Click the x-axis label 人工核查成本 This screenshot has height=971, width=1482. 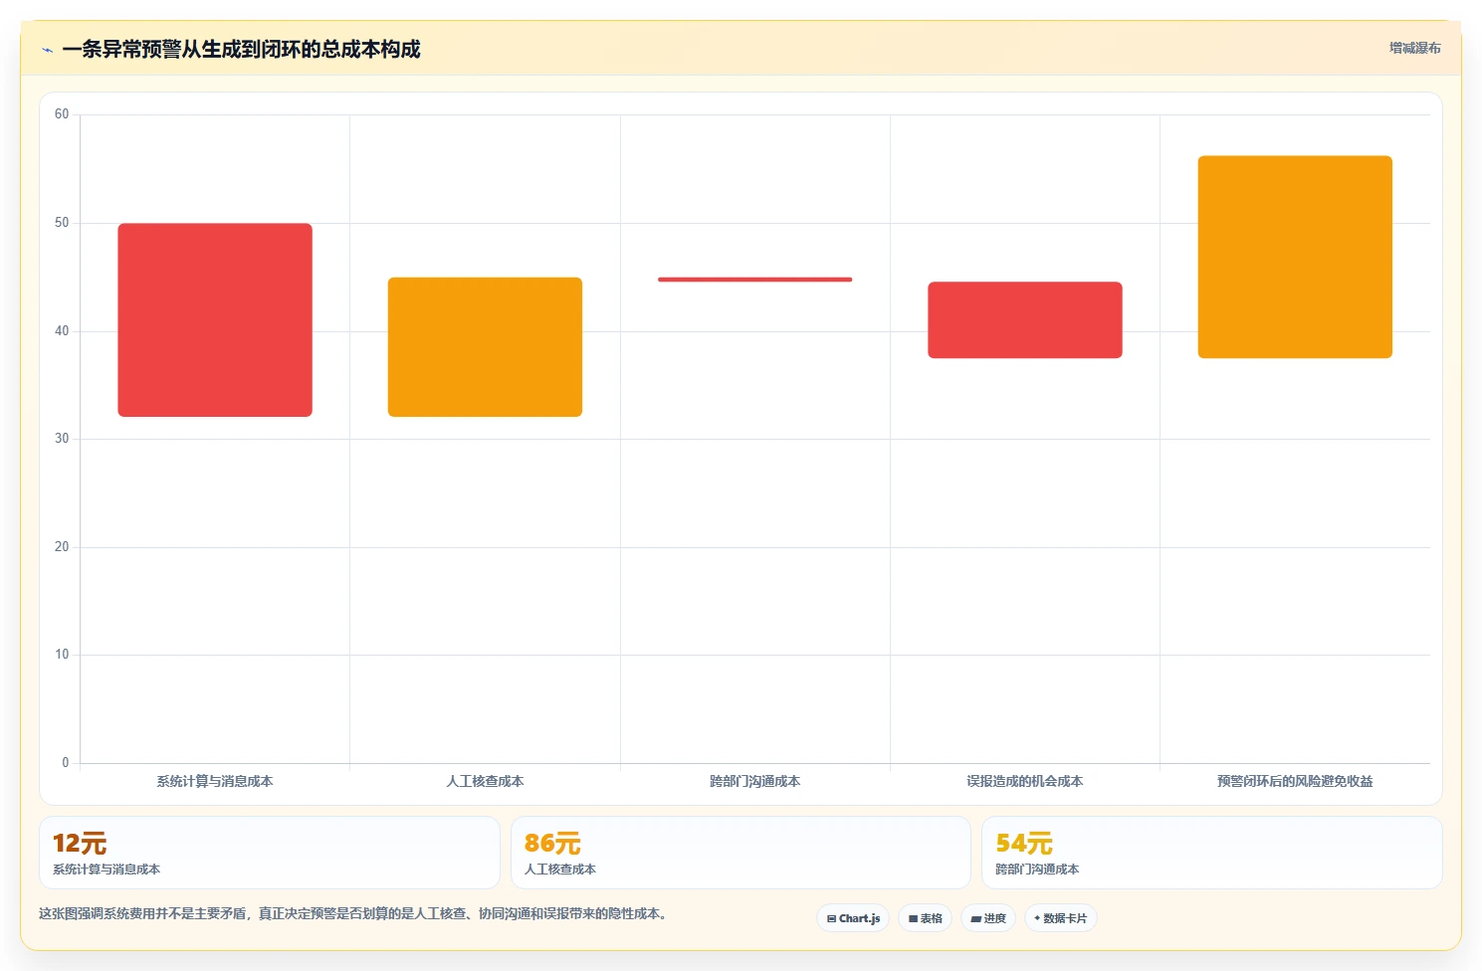(x=485, y=781)
